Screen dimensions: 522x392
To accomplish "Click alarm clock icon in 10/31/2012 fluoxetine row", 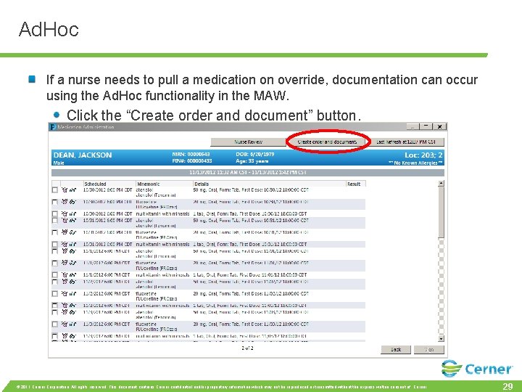I will (x=65, y=232).
